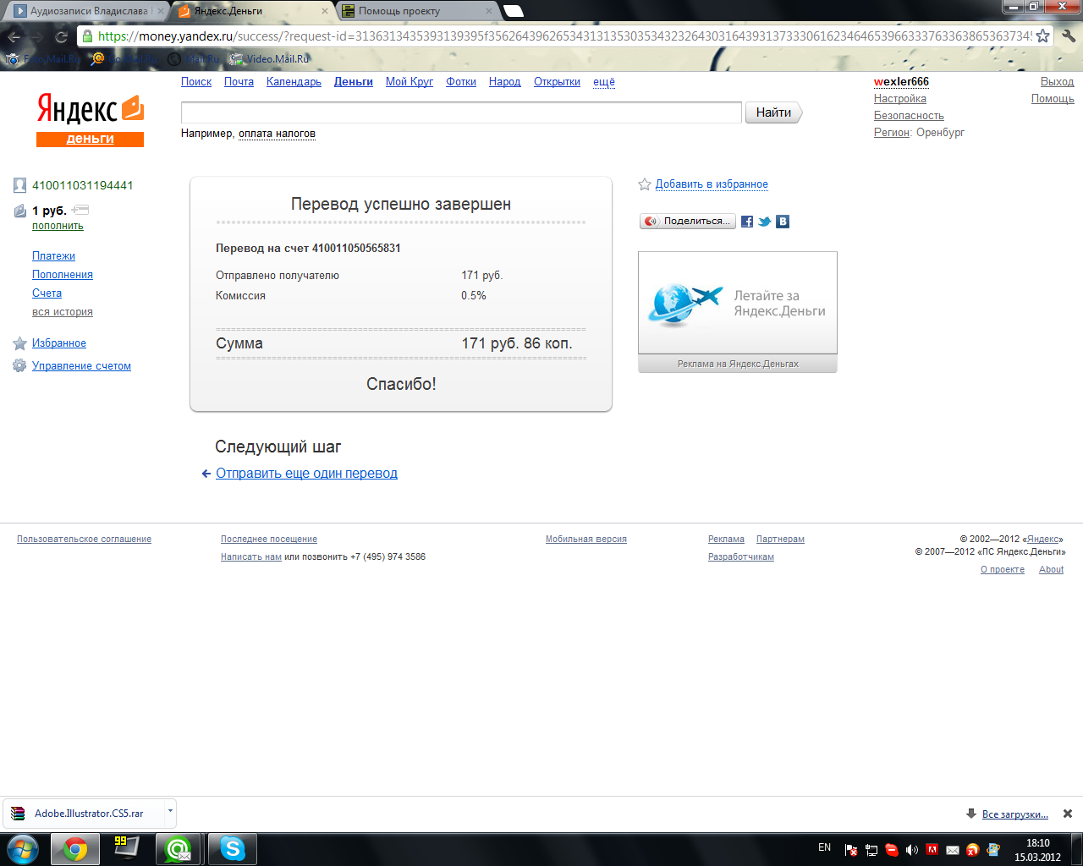
Task: Click the volume speaker tray icon
Action: tap(911, 850)
